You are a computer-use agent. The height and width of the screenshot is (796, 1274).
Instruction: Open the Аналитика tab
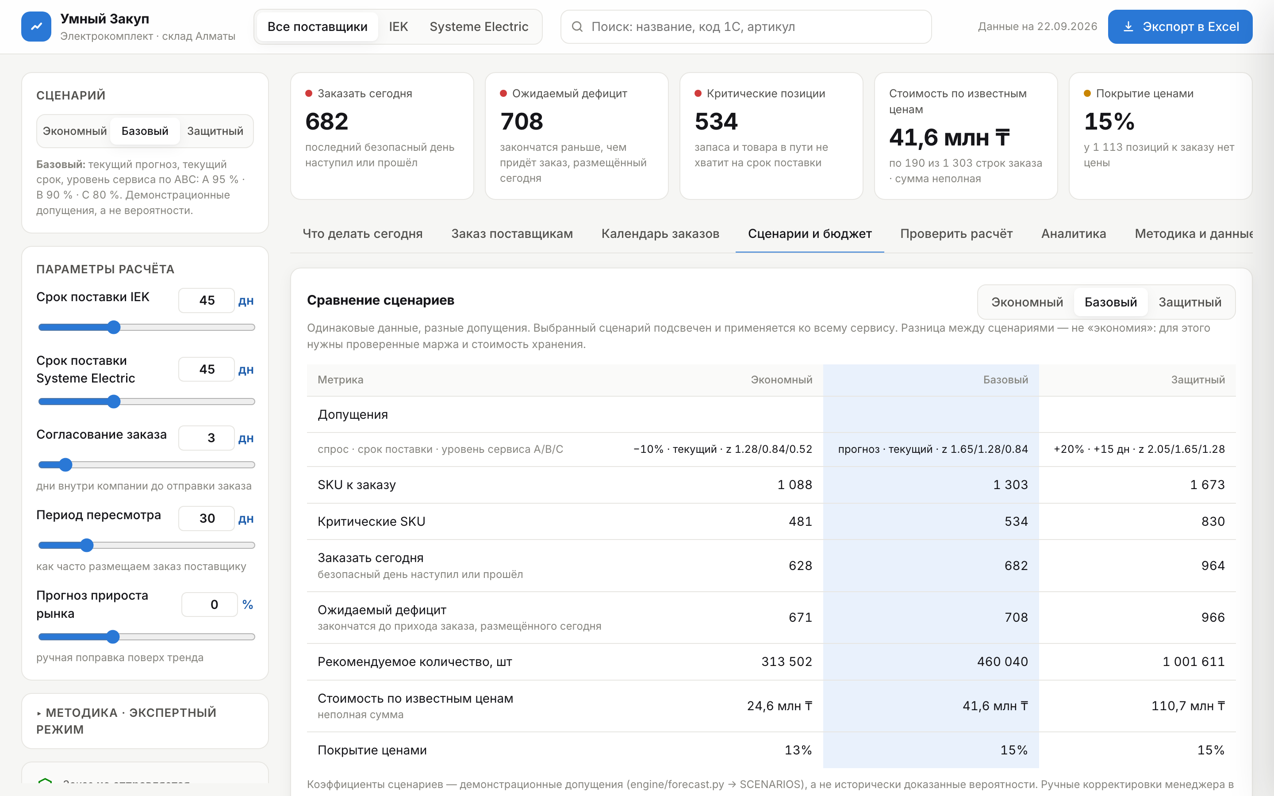1074,233
